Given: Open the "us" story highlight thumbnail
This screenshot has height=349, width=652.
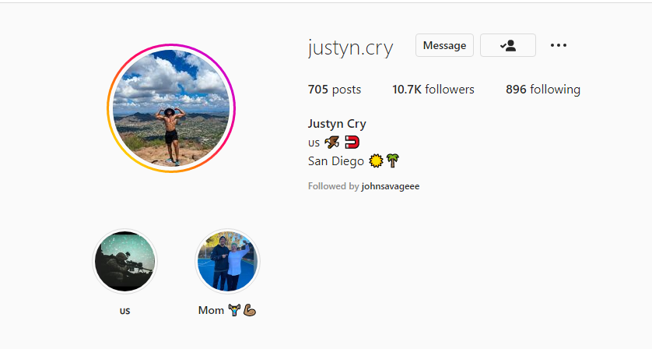Looking at the screenshot, I should [124, 262].
